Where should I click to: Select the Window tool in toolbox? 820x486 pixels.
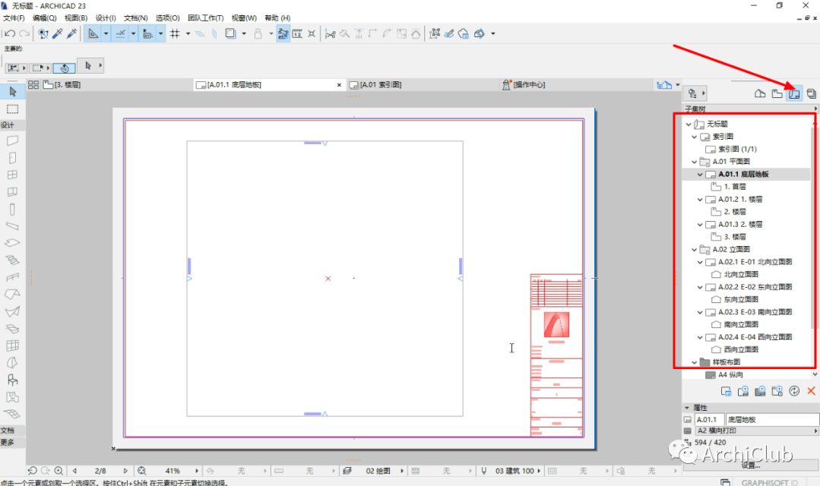(13, 175)
